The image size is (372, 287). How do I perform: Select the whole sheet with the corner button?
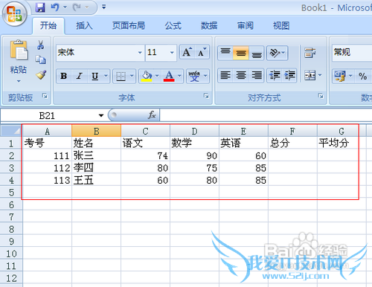[x=10, y=131]
